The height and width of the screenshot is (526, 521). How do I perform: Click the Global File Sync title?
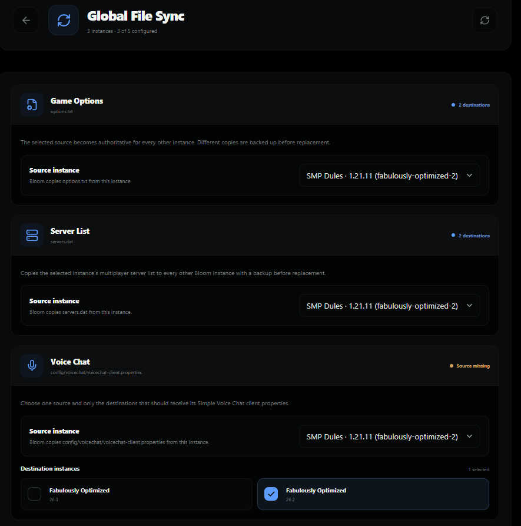tap(136, 16)
